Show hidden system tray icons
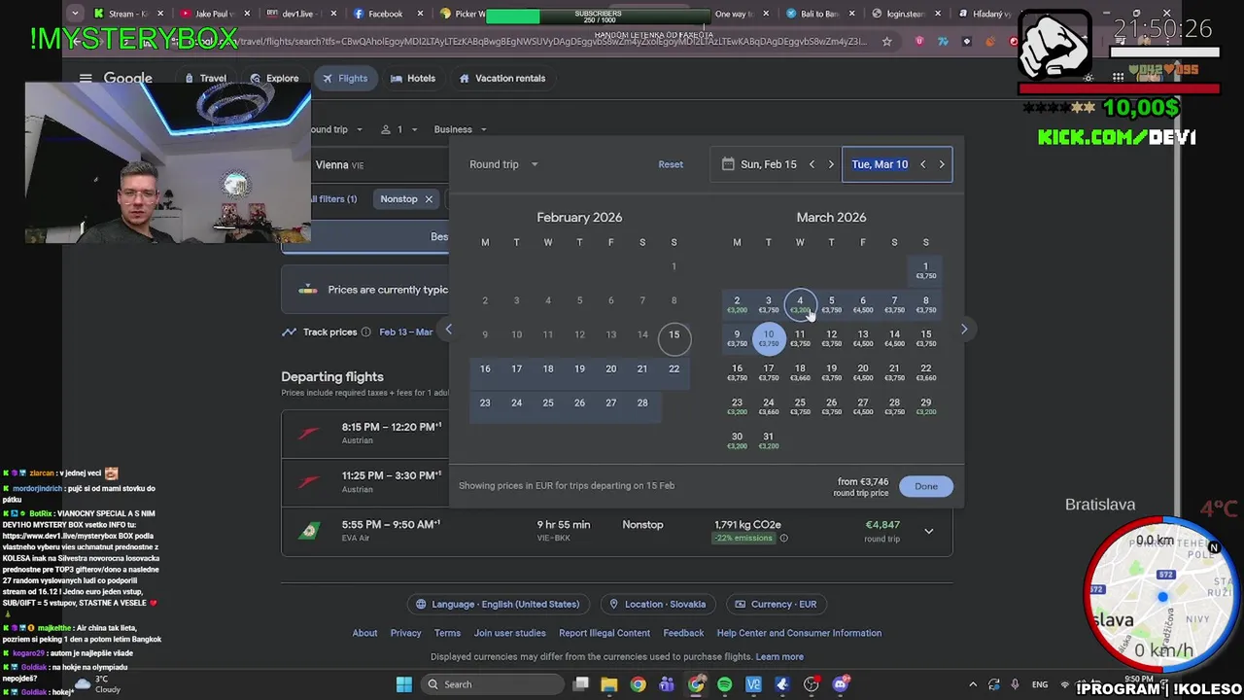Screen dimensions: 1244x700 (x=972, y=684)
